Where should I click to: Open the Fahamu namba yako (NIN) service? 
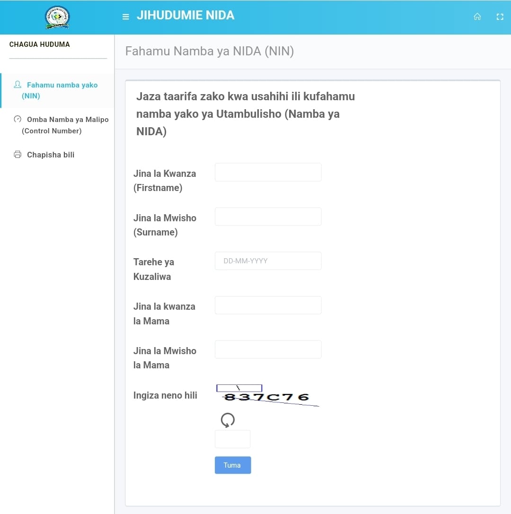[62, 90]
